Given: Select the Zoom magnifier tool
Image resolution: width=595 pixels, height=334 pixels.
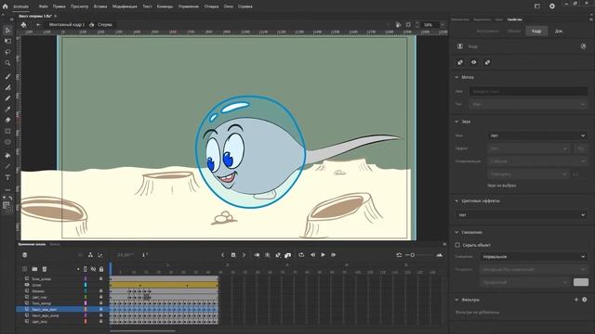Looking at the screenshot, I should (7, 63).
